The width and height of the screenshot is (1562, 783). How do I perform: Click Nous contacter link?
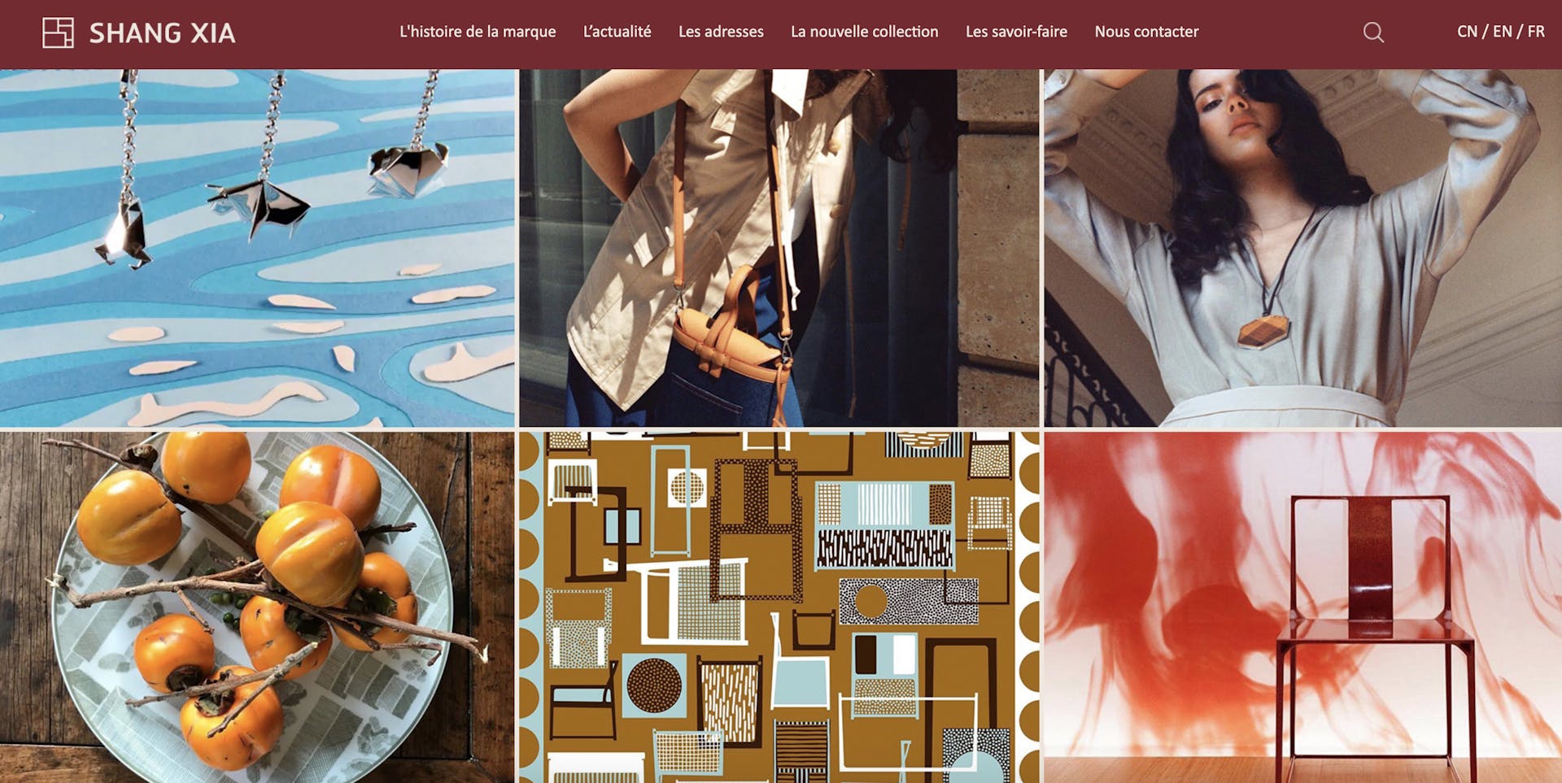point(1146,32)
